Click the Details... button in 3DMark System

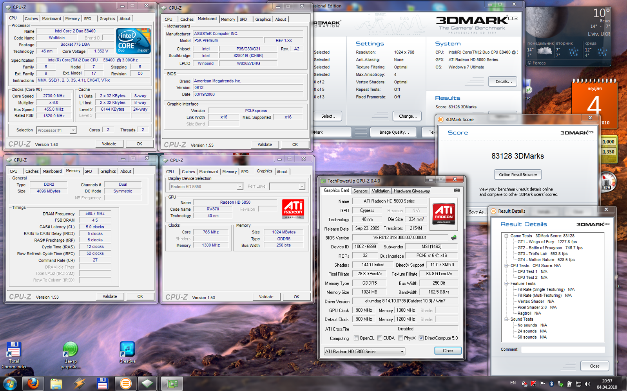tap(503, 81)
